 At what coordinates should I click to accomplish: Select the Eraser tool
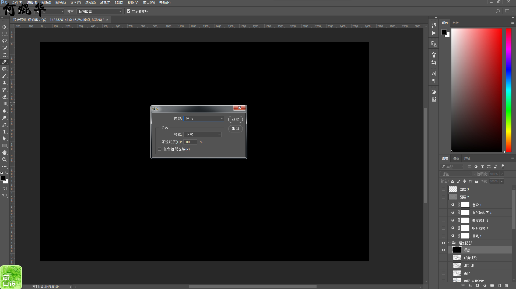[x=4, y=97]
